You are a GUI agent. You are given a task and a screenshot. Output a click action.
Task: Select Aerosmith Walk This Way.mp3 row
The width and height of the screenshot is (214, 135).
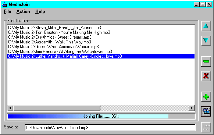click(101, 42)
